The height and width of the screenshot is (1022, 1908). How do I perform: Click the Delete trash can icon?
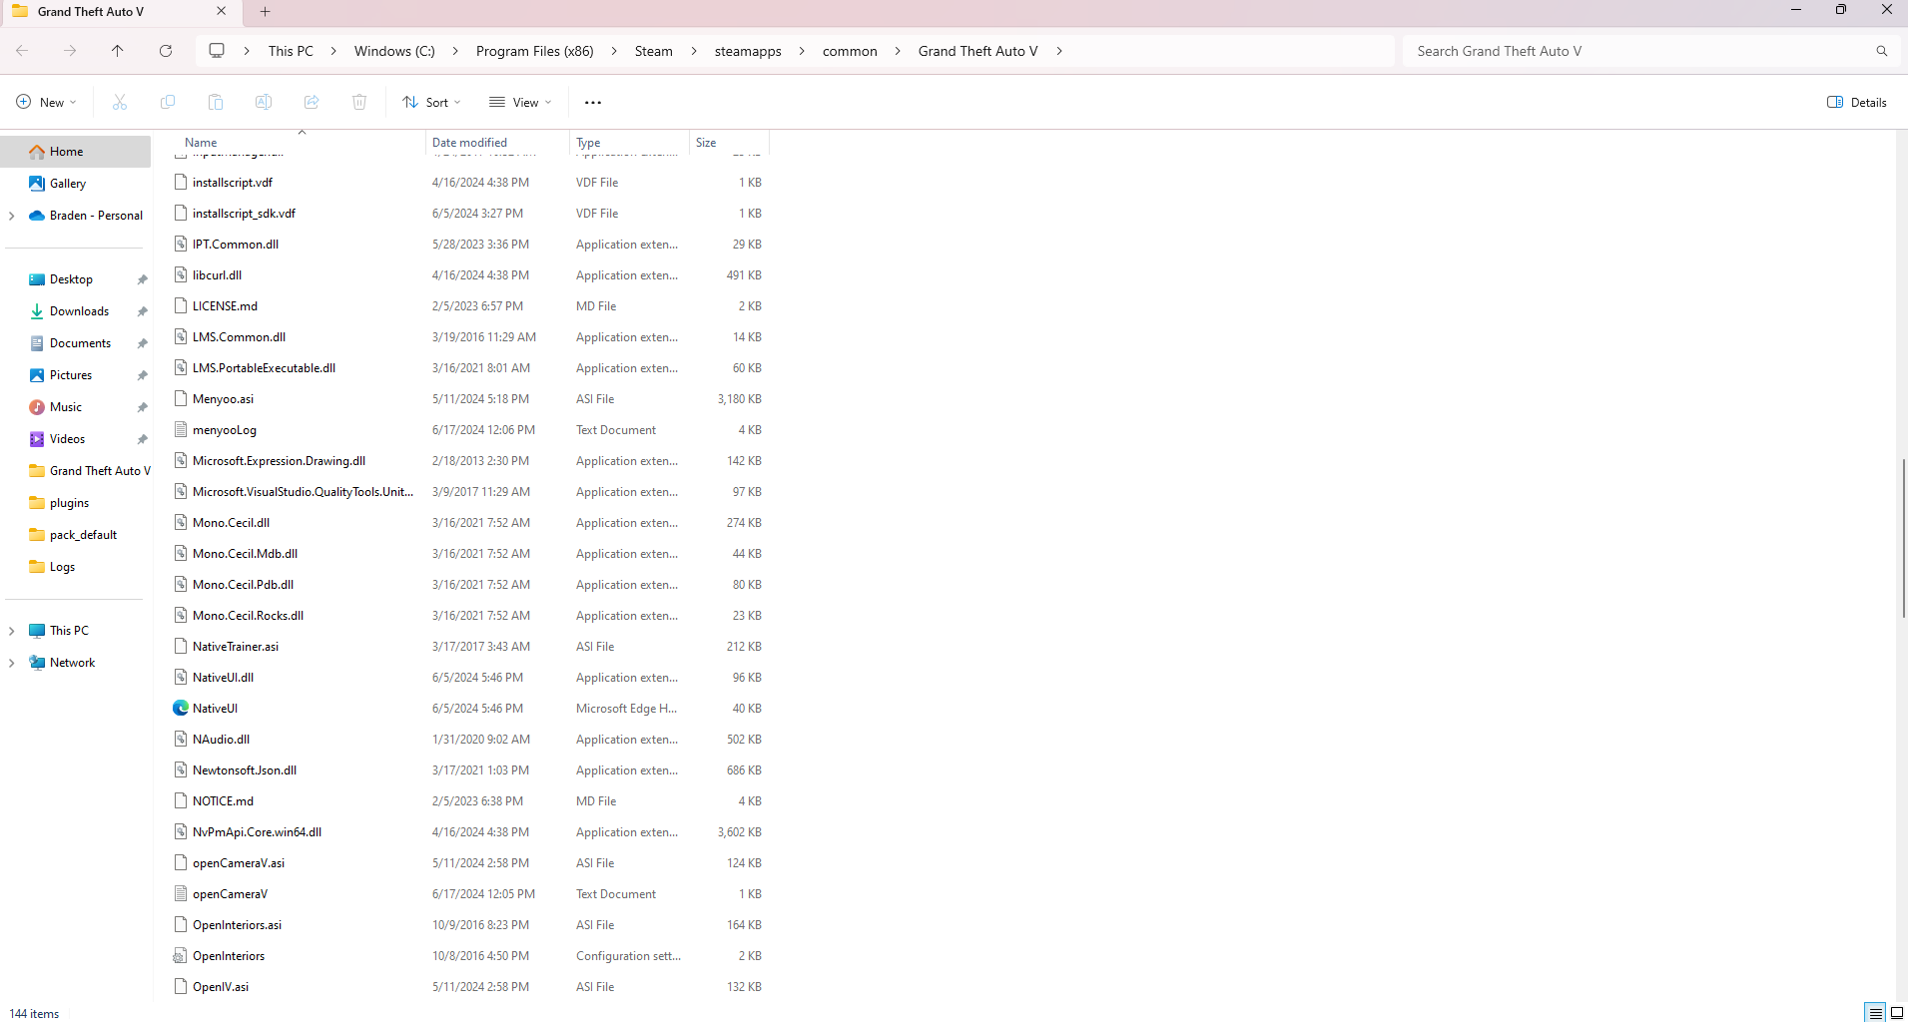click(359, 102)
